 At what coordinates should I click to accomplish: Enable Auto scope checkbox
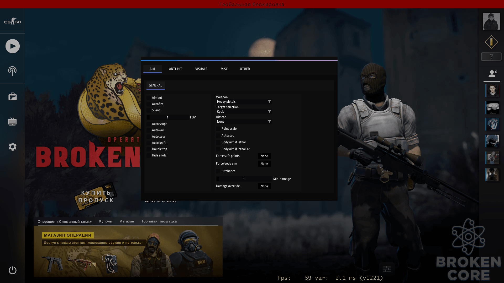149,124
